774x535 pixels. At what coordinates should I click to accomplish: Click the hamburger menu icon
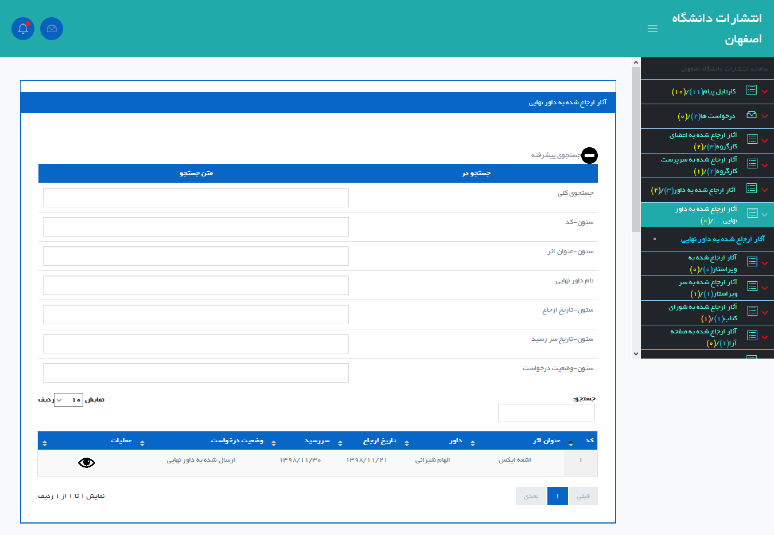click(652, 29)
